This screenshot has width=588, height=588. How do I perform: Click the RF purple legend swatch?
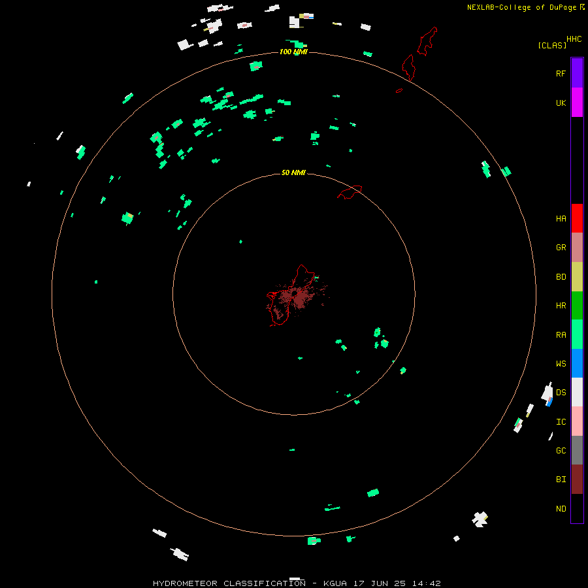(577, 73)
